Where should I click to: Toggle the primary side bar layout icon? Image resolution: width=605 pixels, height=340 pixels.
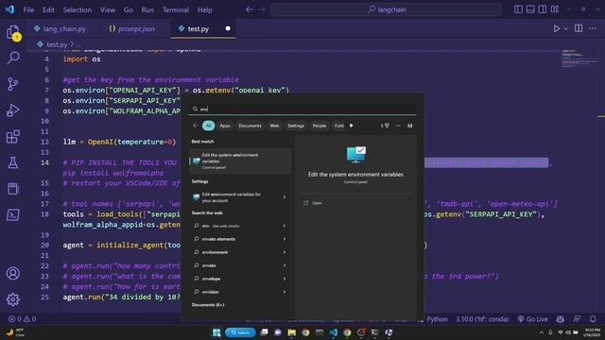tap(518, 9)
